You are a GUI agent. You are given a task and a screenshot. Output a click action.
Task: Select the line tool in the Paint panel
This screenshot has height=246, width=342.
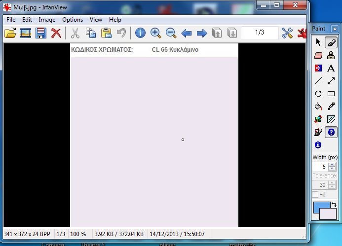click(x=318, y=81)
